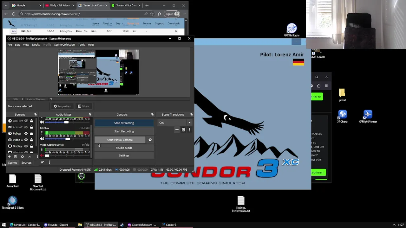Click the Start Recording button

coord(124,131)
